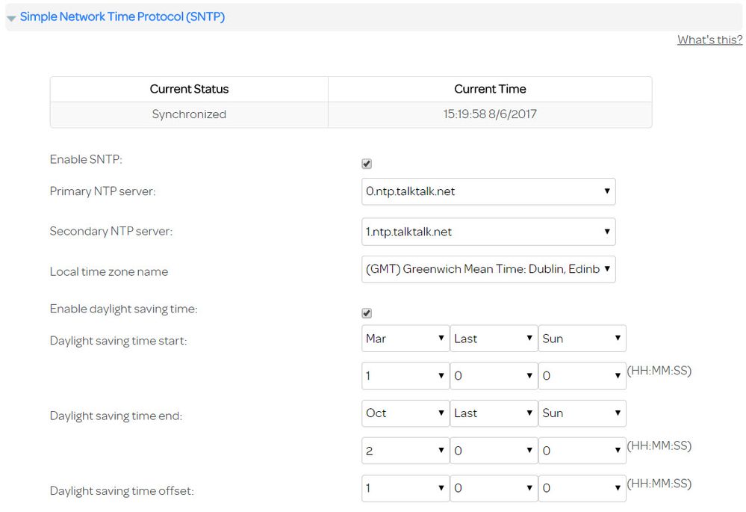Open the DST offset seconds dropdown
The width and height of the screenshot is (746, 512).
coord(582,488)
